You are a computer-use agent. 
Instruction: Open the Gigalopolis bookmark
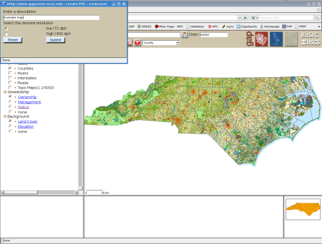[247, 26]
